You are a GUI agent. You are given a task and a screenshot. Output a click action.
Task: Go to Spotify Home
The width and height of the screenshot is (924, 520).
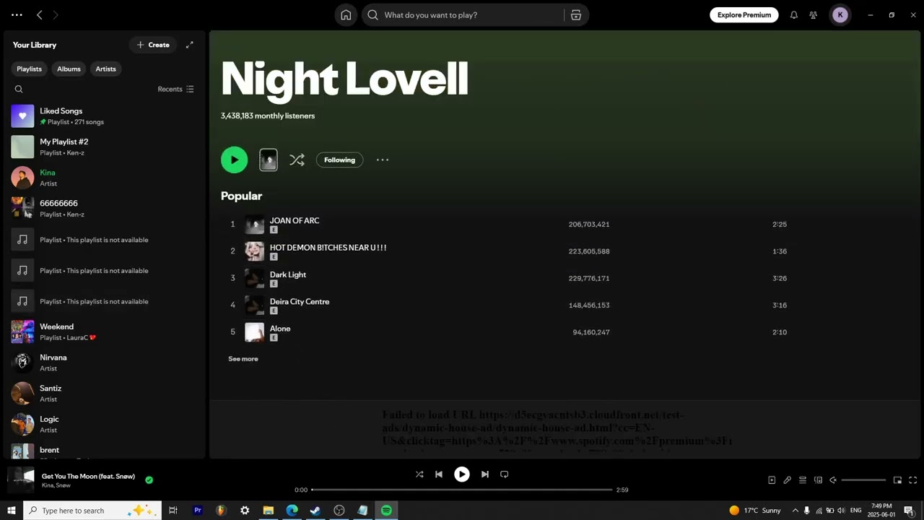(346, 15)
